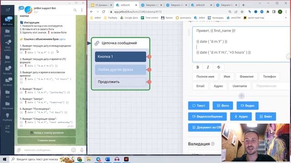Open the Telegram hamburger menu

tap(7, 10)
